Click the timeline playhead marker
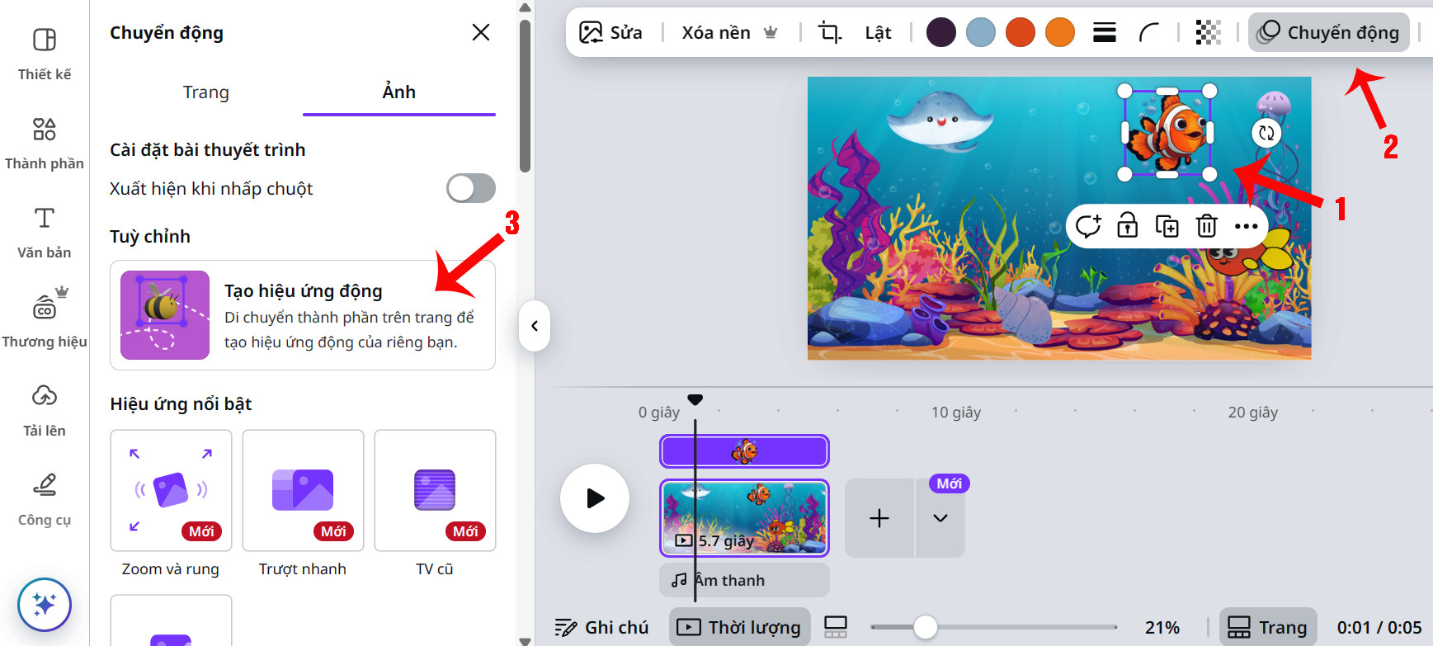Image resolution: width=1433 pixels, height=646 pixels. click(695, 400)
